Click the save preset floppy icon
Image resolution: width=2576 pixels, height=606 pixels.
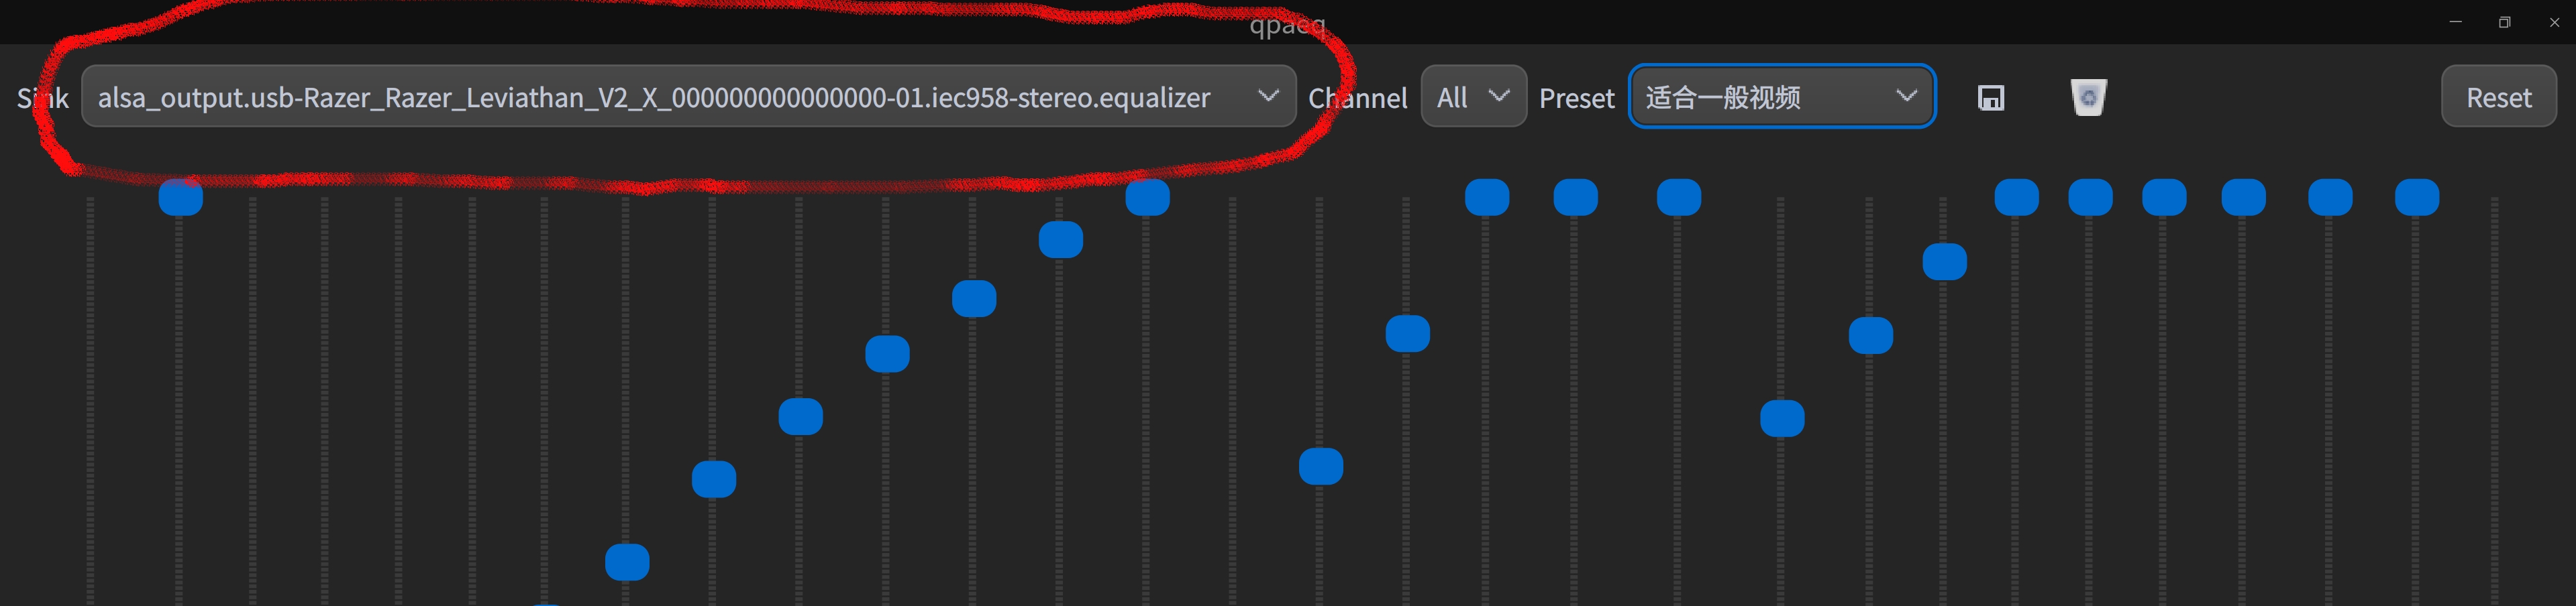coord(1990,98)
